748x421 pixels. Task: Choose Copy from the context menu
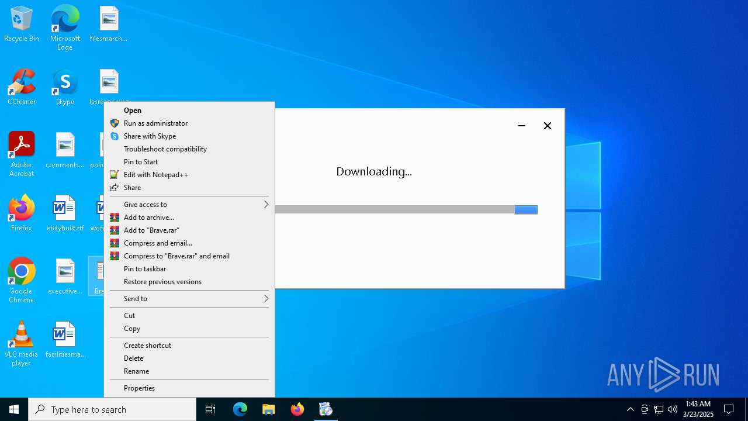pyautogui.click(x=189, y=329)
